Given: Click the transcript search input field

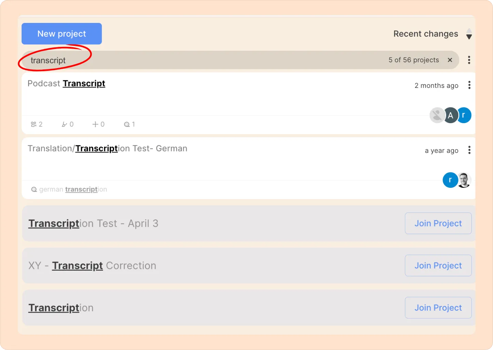Looking at the screenshot, I should 206,60.
